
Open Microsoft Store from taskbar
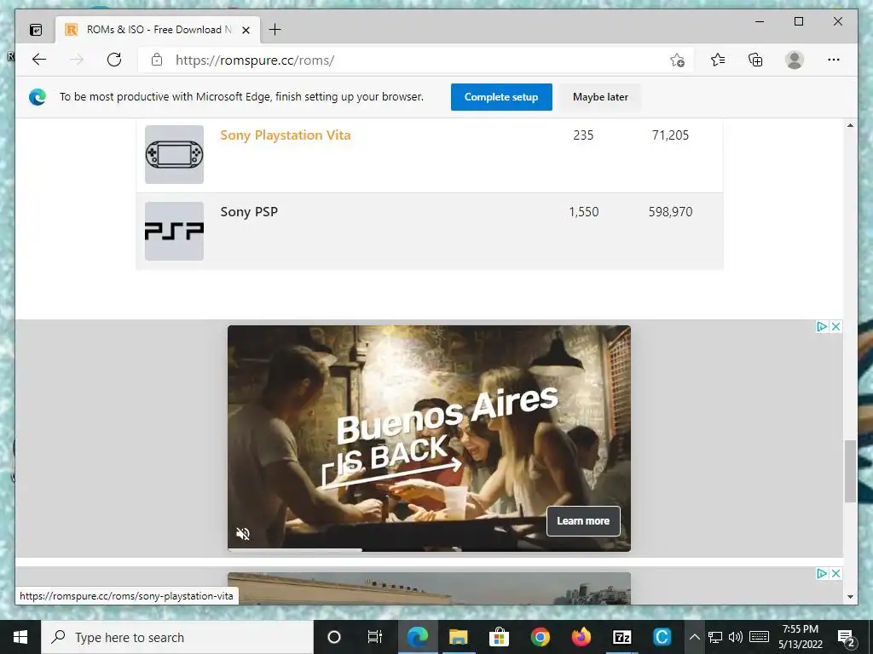click(x=499, y=637)
